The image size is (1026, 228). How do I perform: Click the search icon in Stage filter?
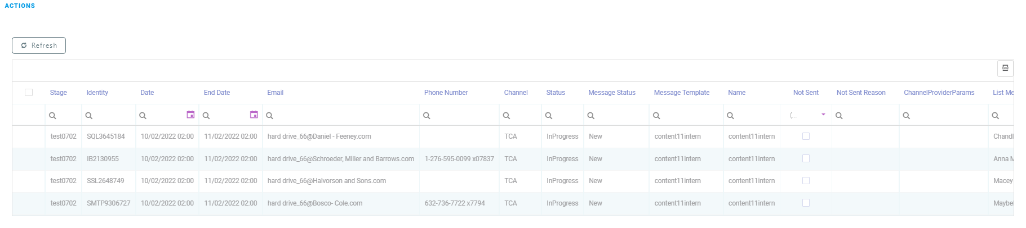point(52,116)
